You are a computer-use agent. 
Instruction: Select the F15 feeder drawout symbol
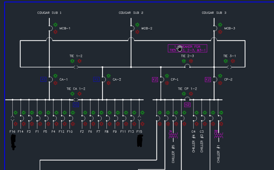tap(139, 118)
